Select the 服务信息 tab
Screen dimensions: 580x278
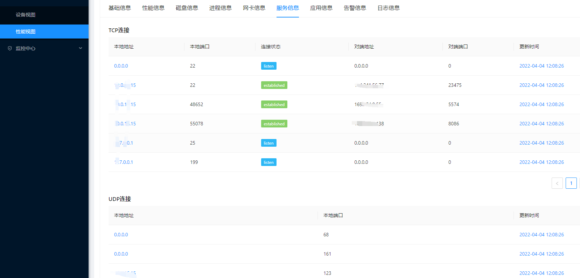point(288,8)
